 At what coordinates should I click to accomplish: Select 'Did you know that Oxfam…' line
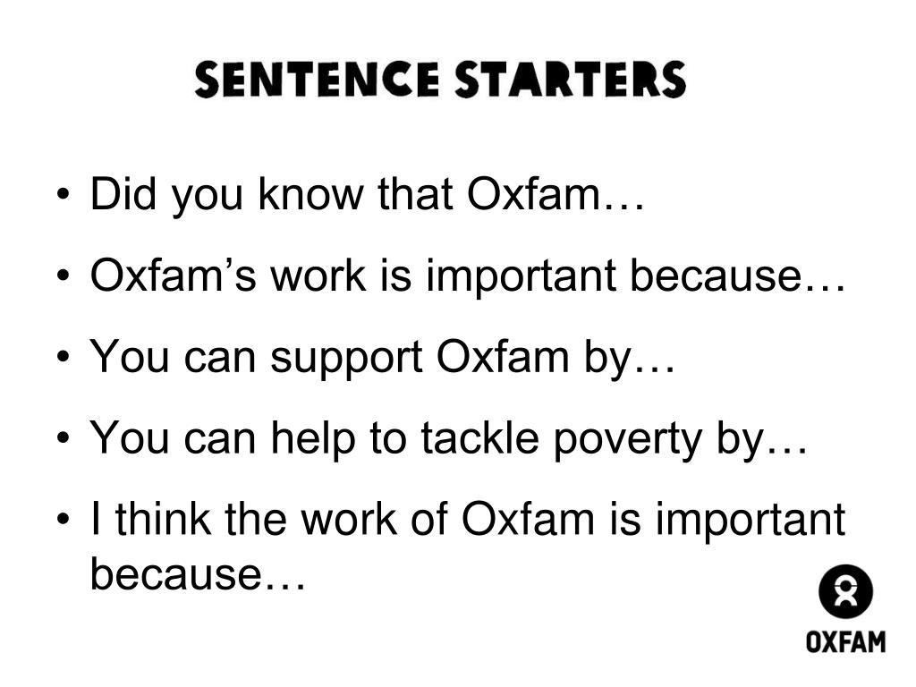[368, 193]
